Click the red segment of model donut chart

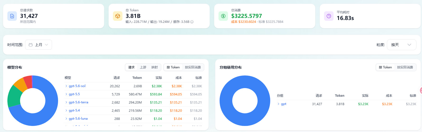tap(28, 82)
